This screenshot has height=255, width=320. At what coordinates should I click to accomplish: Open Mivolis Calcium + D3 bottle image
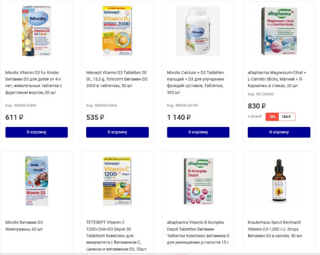point(198,31)
